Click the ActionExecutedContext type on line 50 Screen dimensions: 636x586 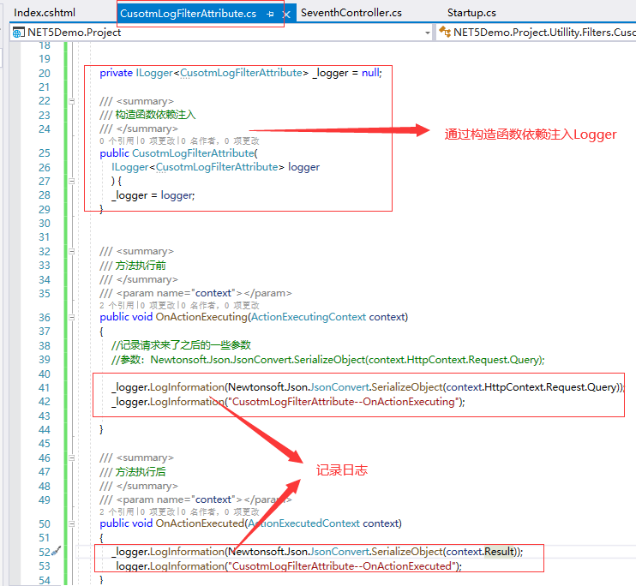[x=303, y=523]
